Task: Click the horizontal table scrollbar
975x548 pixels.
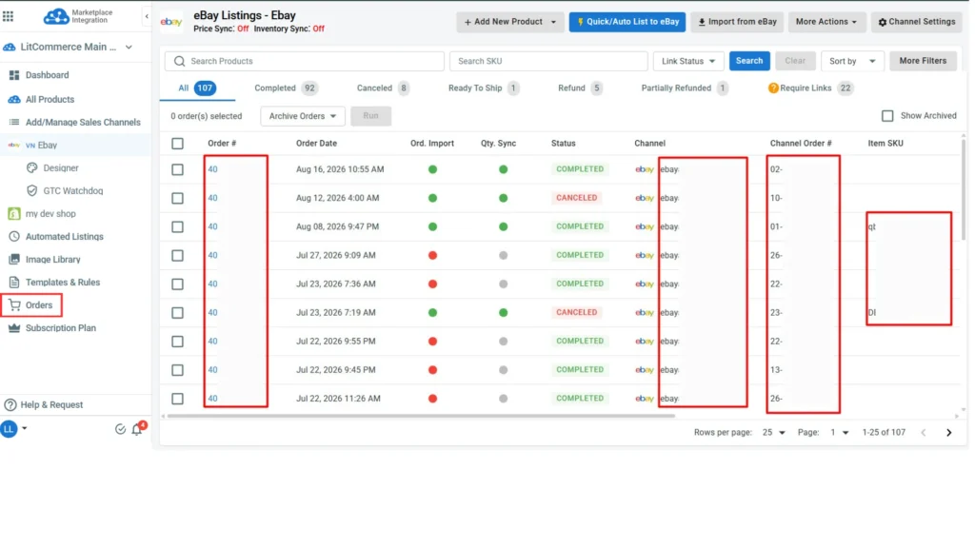Action: pos(421,417)
